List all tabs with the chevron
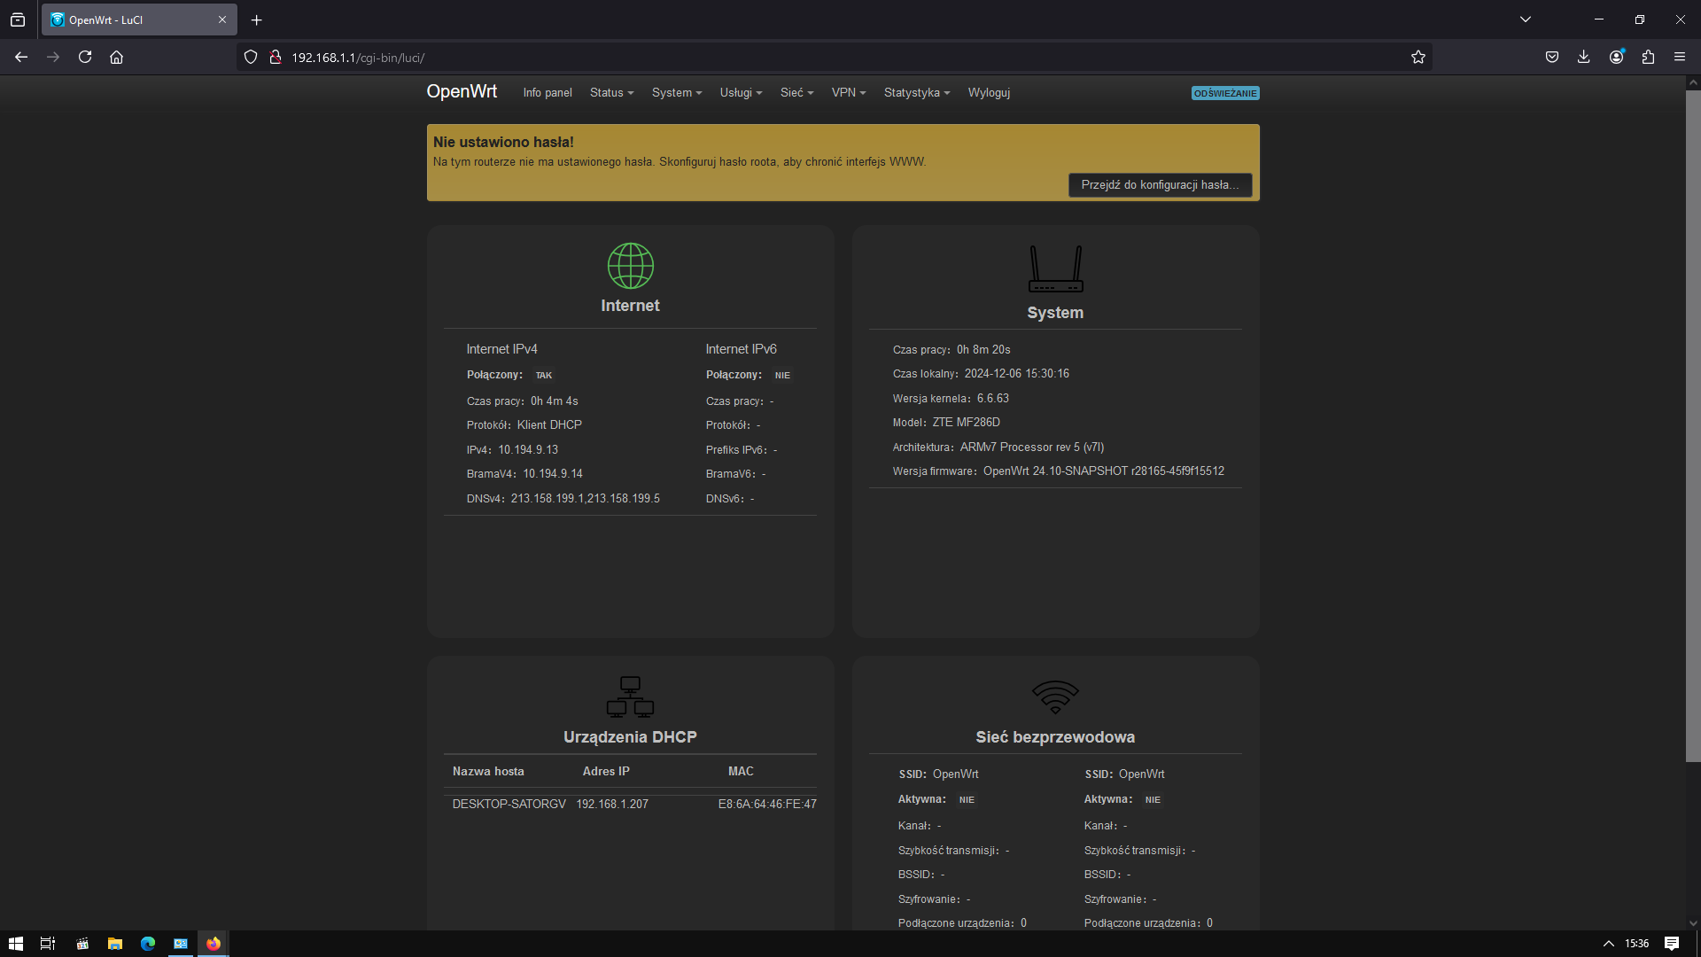Screen dimensions: 1701x957 click(1526, 19)
